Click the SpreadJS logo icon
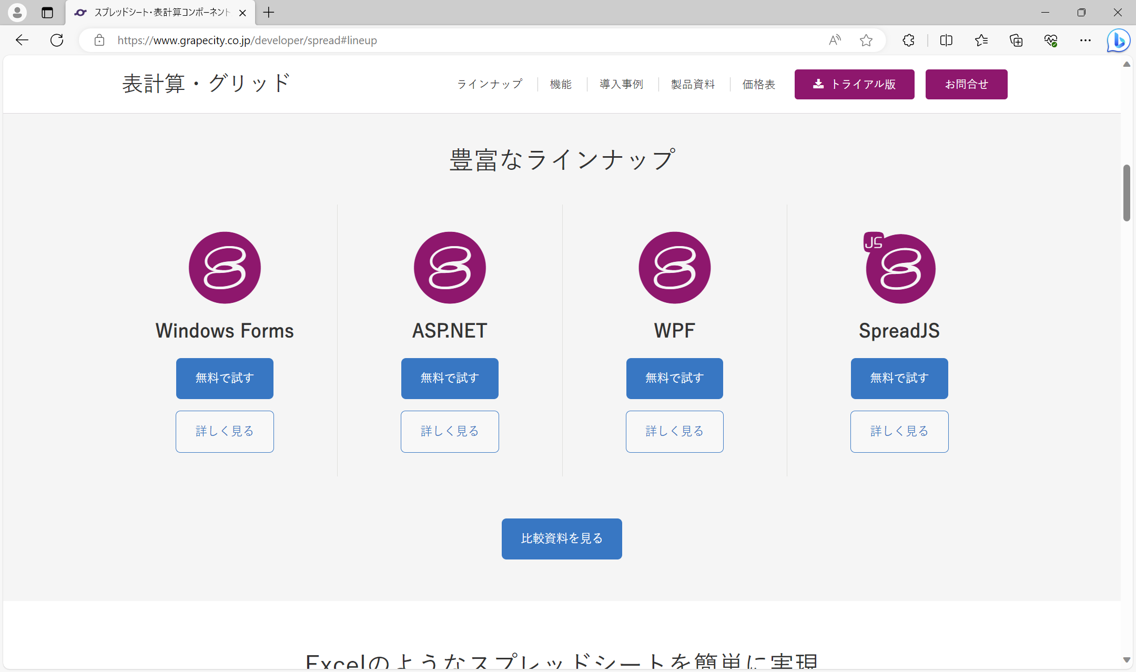1136x672 pixels. pos(899,268)
